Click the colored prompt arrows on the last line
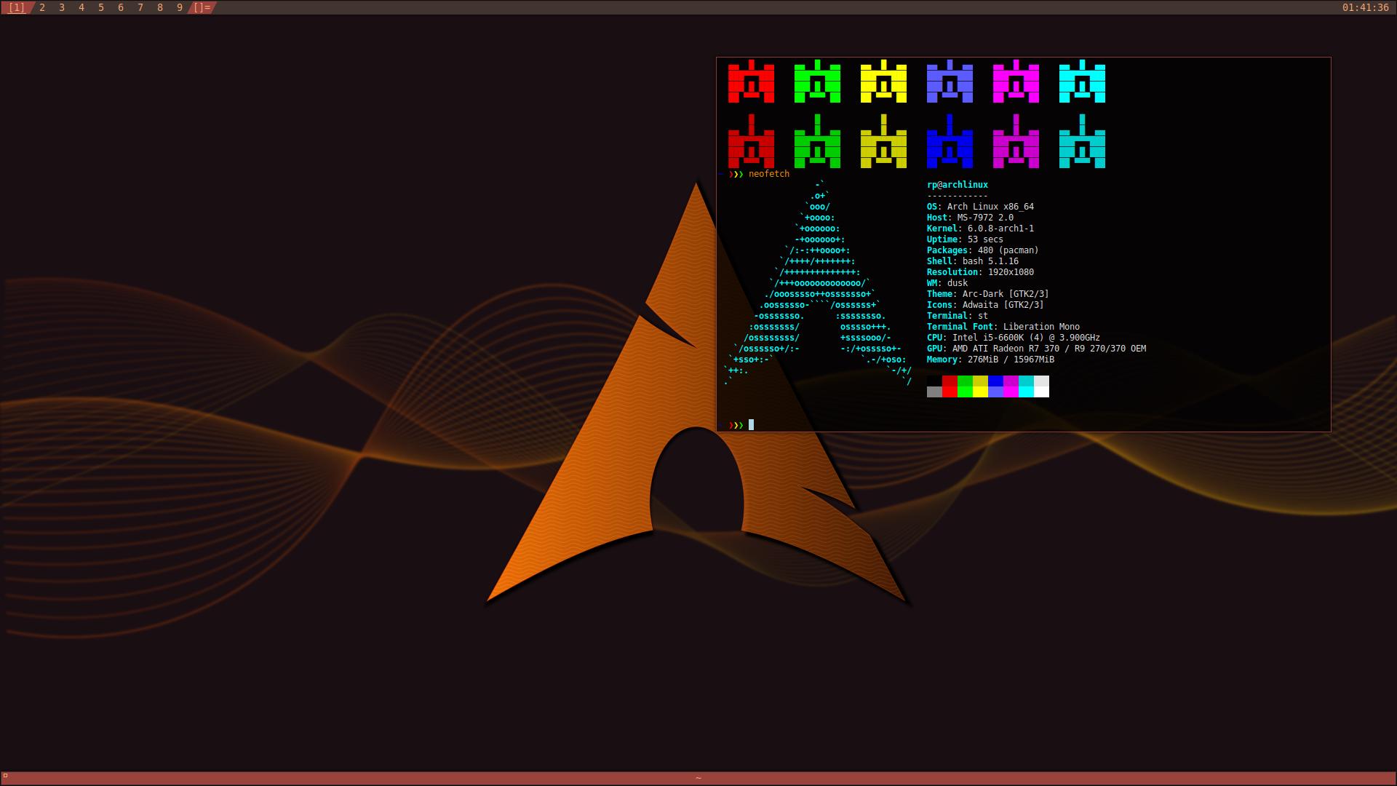1397x786 pixels. (x=736, y=425)
